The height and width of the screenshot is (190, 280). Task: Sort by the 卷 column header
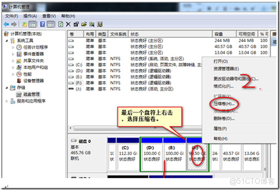coord(76,34)
